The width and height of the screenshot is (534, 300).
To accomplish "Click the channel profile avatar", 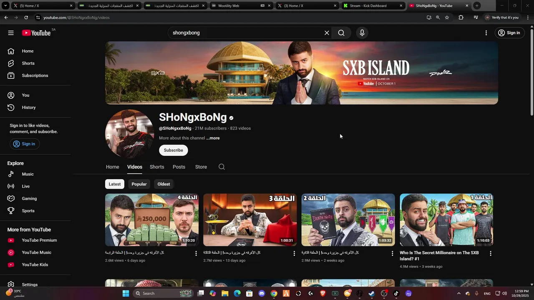I will point(130,134).
